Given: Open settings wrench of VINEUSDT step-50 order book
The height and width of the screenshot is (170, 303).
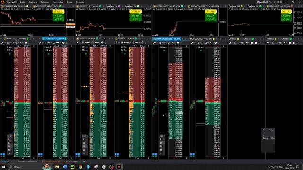Looking at the screenshot, I should point(3,42).
